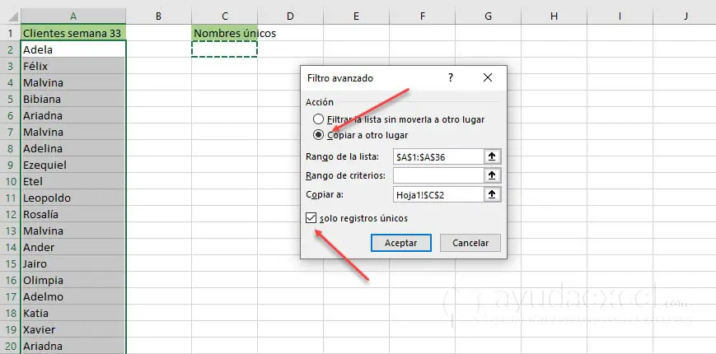
Task: Click the Copiar a input field
Action: (x=437, y=194)
